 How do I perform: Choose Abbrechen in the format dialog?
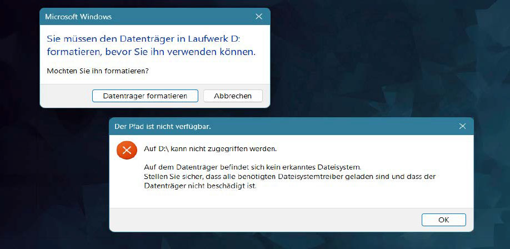233,96
